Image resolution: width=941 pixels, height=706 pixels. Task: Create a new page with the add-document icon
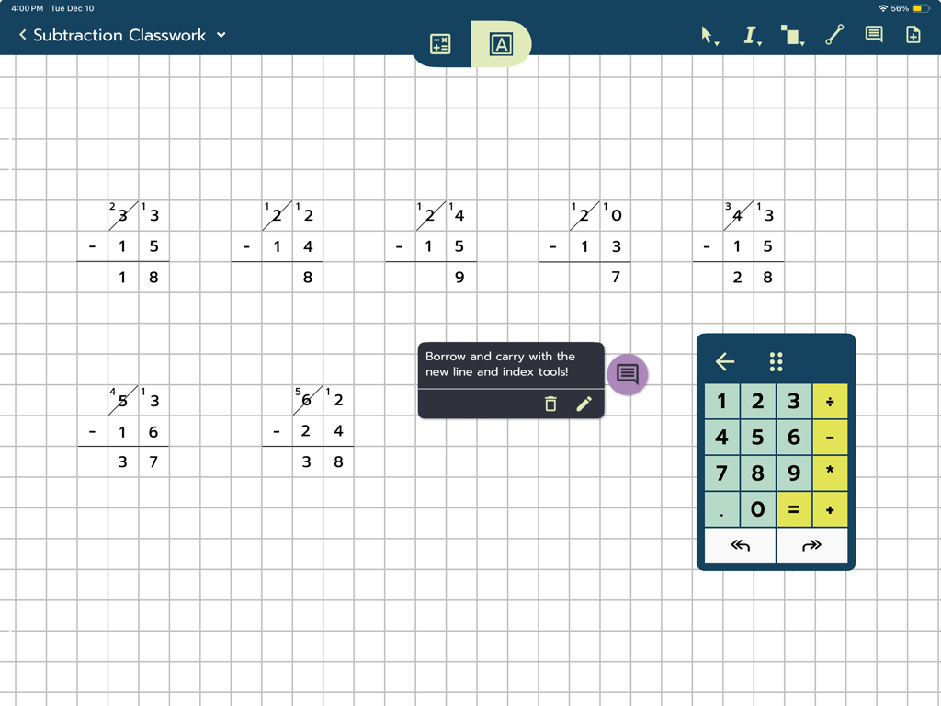(911, 34)
